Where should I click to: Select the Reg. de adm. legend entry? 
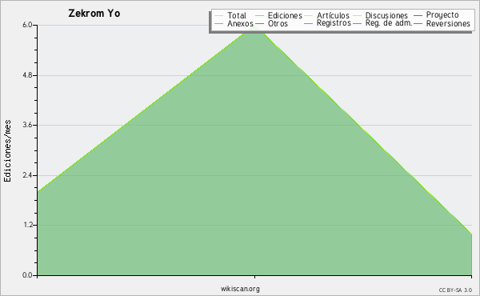pos(382,23)
